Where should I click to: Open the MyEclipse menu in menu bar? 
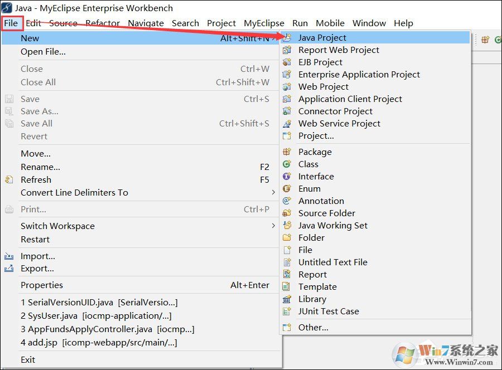[264, 23]
